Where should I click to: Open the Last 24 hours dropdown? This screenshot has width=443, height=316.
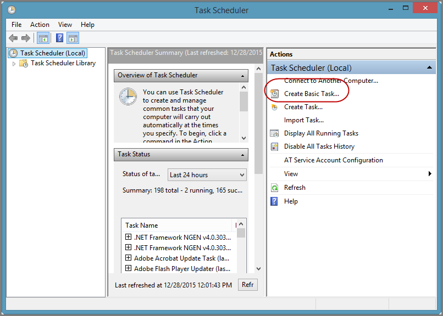[207, 175]
